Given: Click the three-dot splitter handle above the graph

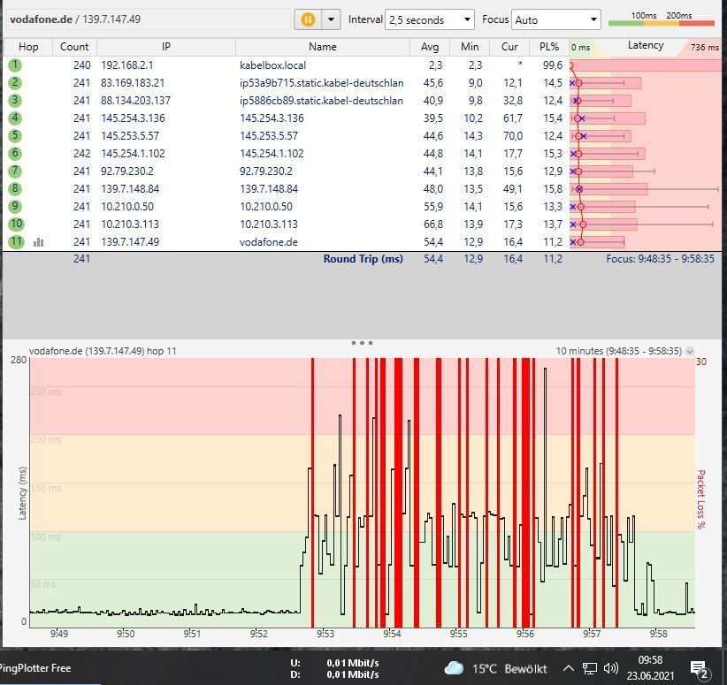Looking at the screenshot, I should click(362, 343).
